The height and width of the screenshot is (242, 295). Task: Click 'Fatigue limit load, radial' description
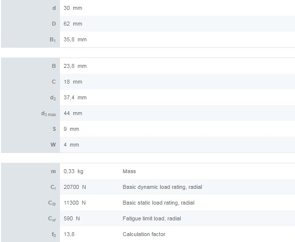coord(152,218)
